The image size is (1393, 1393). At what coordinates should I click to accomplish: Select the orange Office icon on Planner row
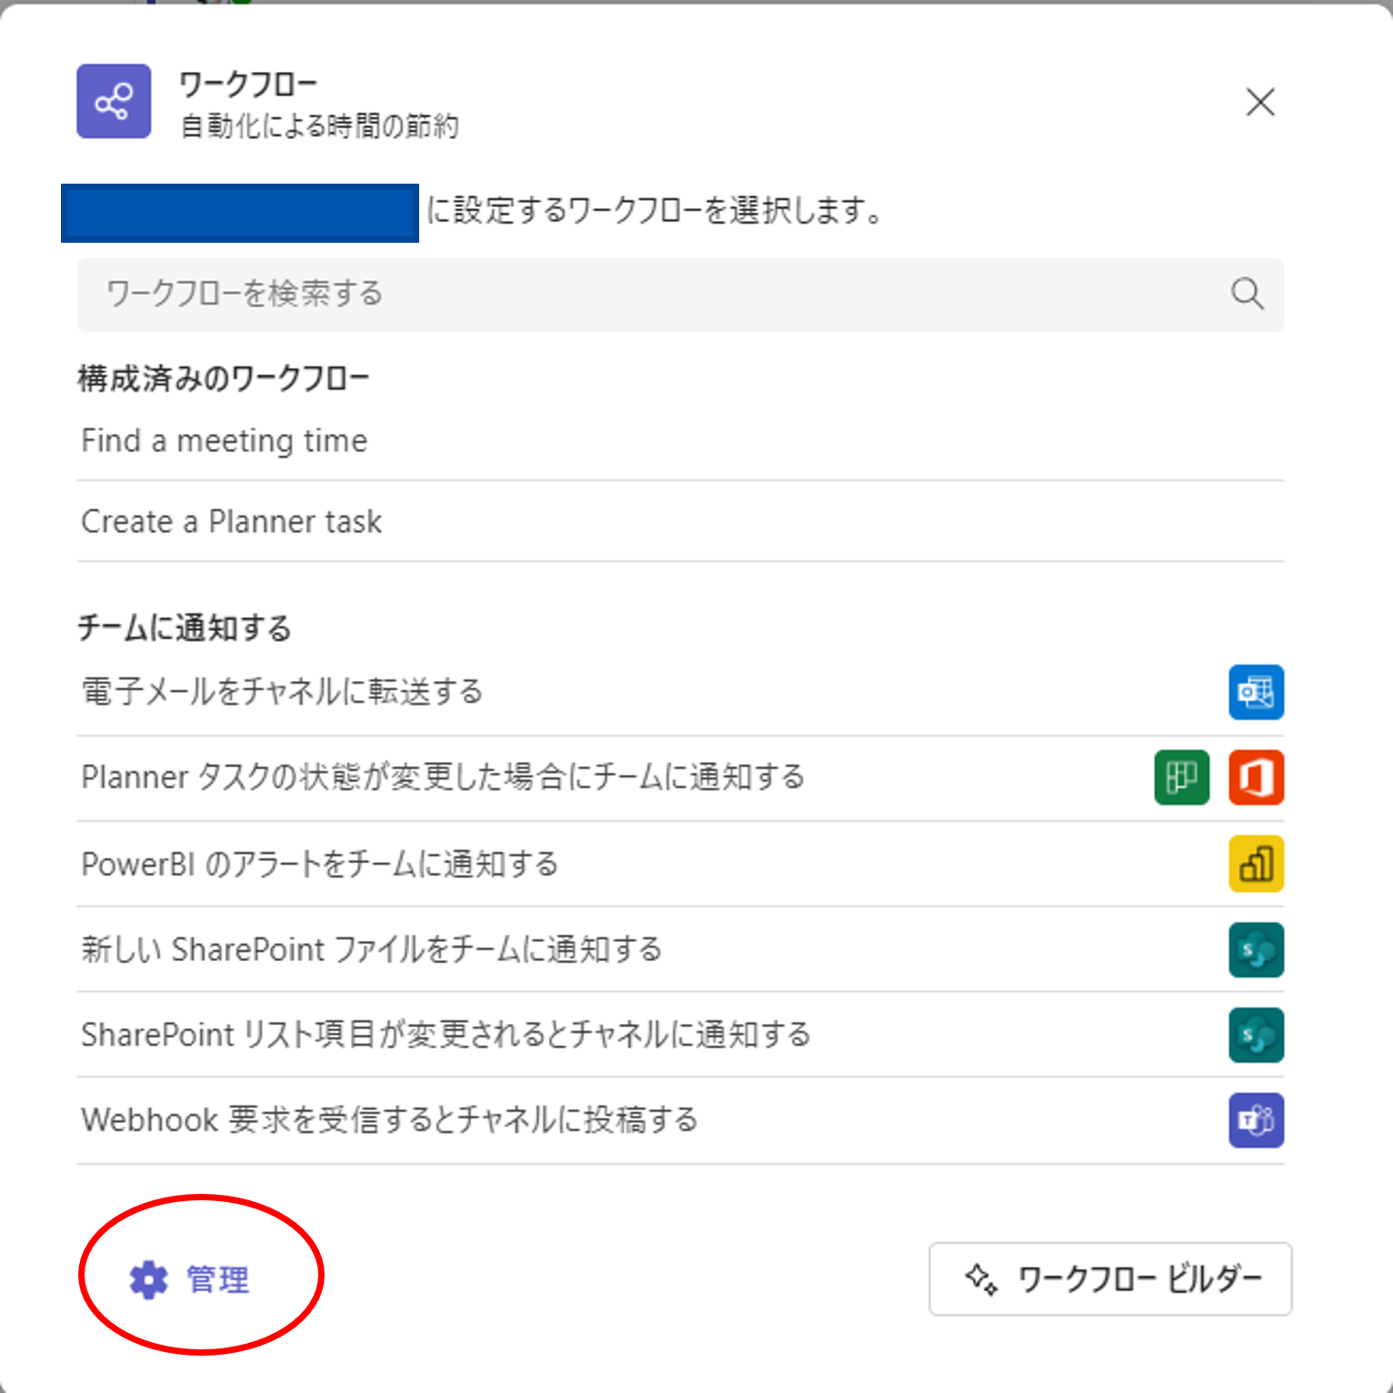pyautogui.click(x=1256, y=777)
